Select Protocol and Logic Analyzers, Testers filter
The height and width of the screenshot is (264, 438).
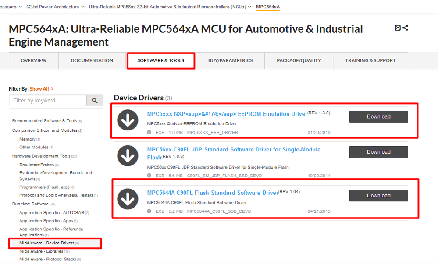point(56,195)
